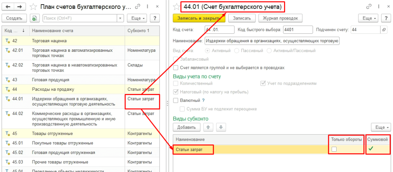Image resolution: width=393 pixels, height=172 pixels.
Task: Add chart of accounts list to favorites star
Action: click(33, 7)
